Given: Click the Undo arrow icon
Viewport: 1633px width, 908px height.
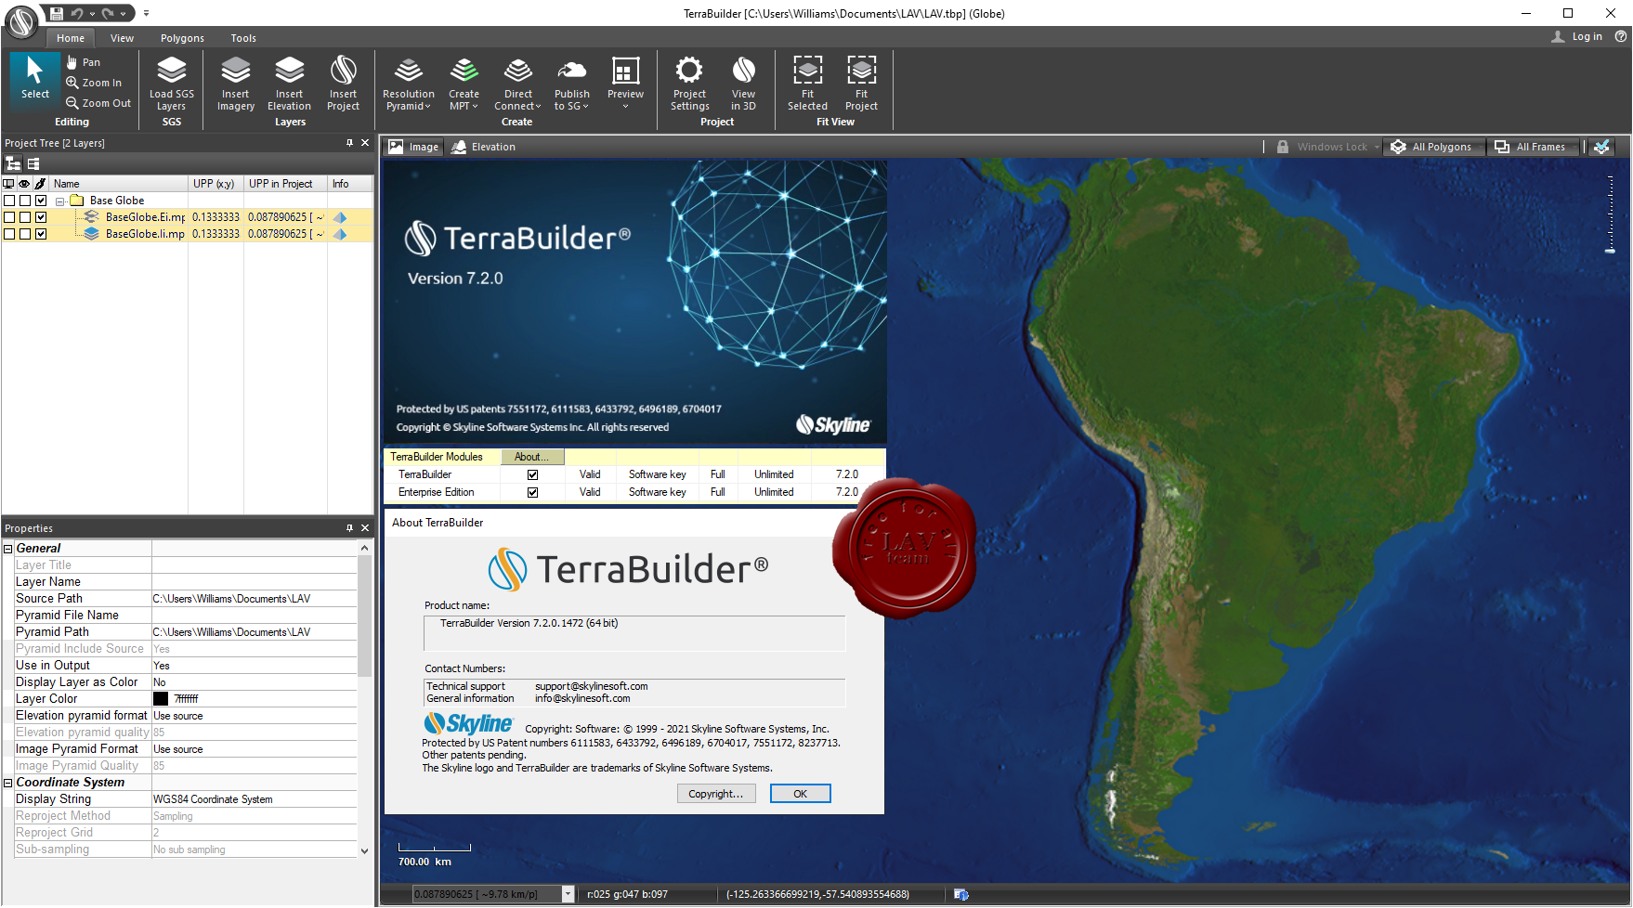Looking at the screenshot, I should coord(77,13).
